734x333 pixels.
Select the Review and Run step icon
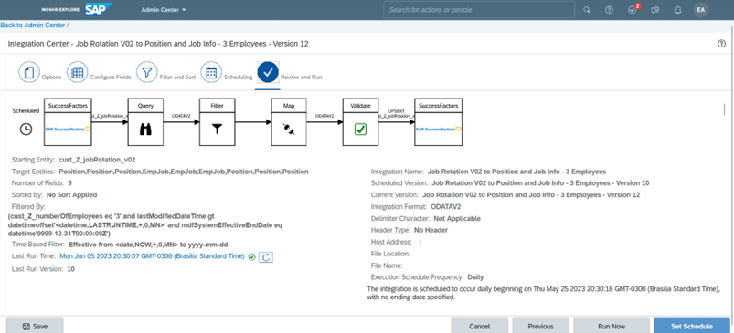tap(268, 73)
